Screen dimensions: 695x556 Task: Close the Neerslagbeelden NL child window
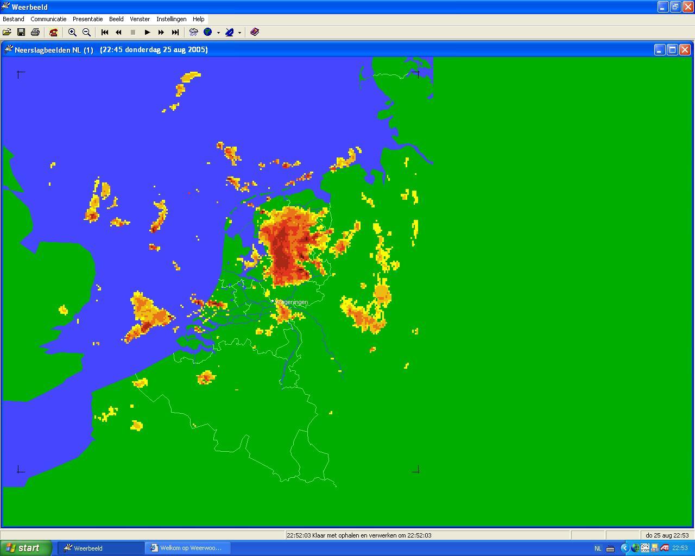coord(685,50)
